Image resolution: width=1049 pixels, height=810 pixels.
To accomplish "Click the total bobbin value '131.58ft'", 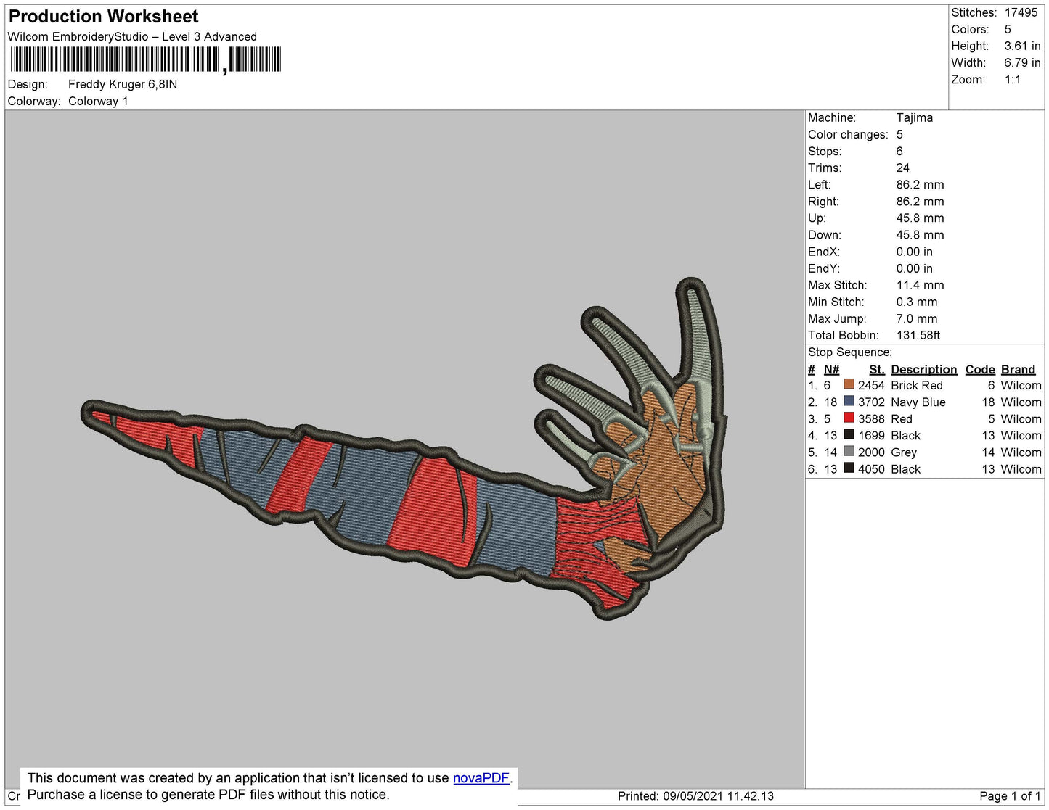I will [918, 335].
